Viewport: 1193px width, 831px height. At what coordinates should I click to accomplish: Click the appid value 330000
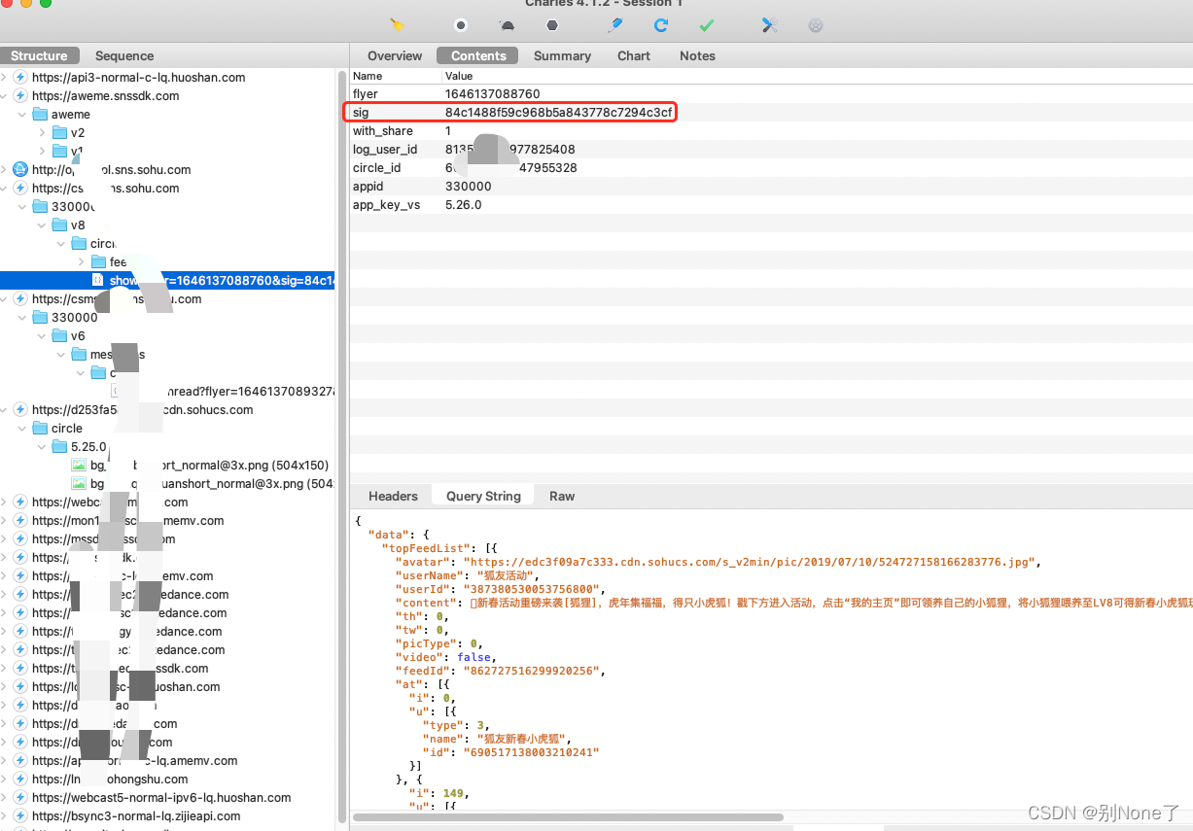pyautogui.click(x=469, y=187)
